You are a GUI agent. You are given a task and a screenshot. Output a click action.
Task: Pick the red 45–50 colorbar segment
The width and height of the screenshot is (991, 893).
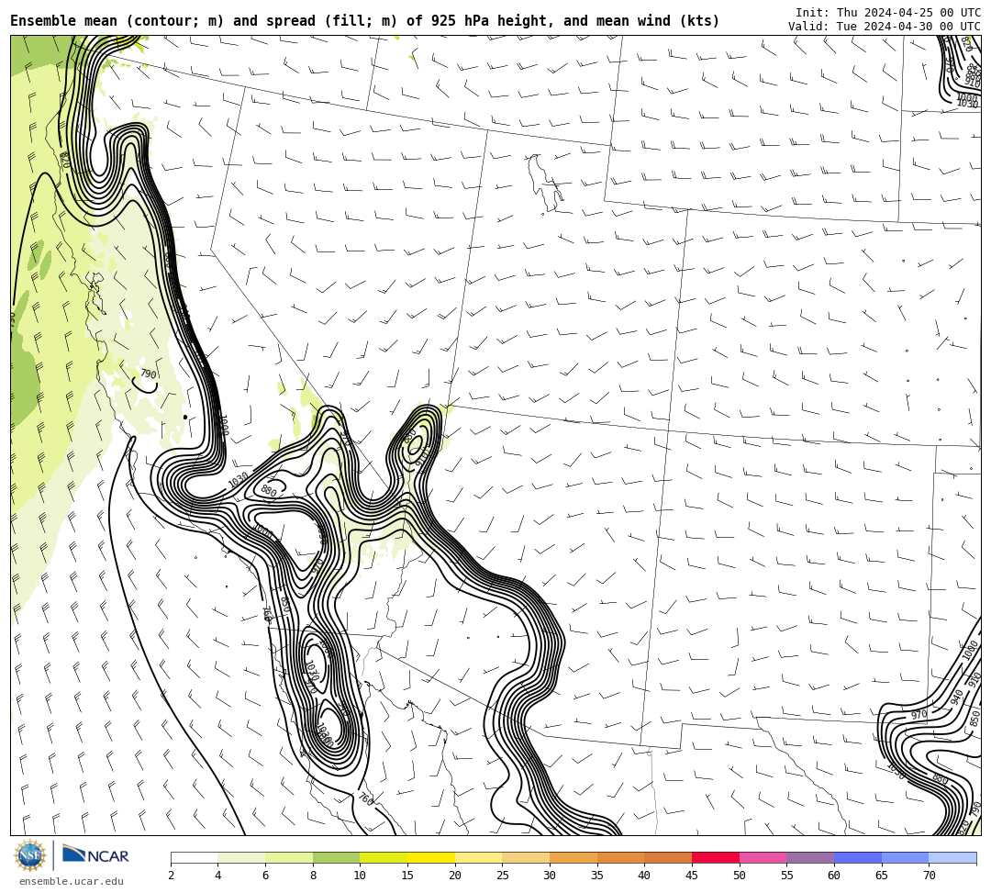click(x=716, y=857)
